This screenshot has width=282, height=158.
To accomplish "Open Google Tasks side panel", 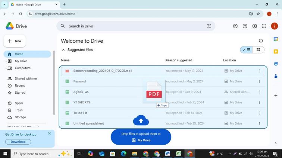I will coord(276,64).
